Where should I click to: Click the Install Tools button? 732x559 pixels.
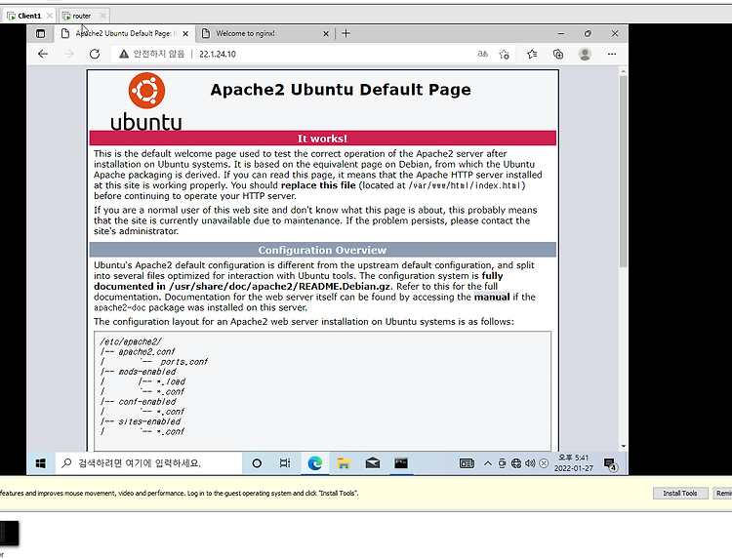680,494
